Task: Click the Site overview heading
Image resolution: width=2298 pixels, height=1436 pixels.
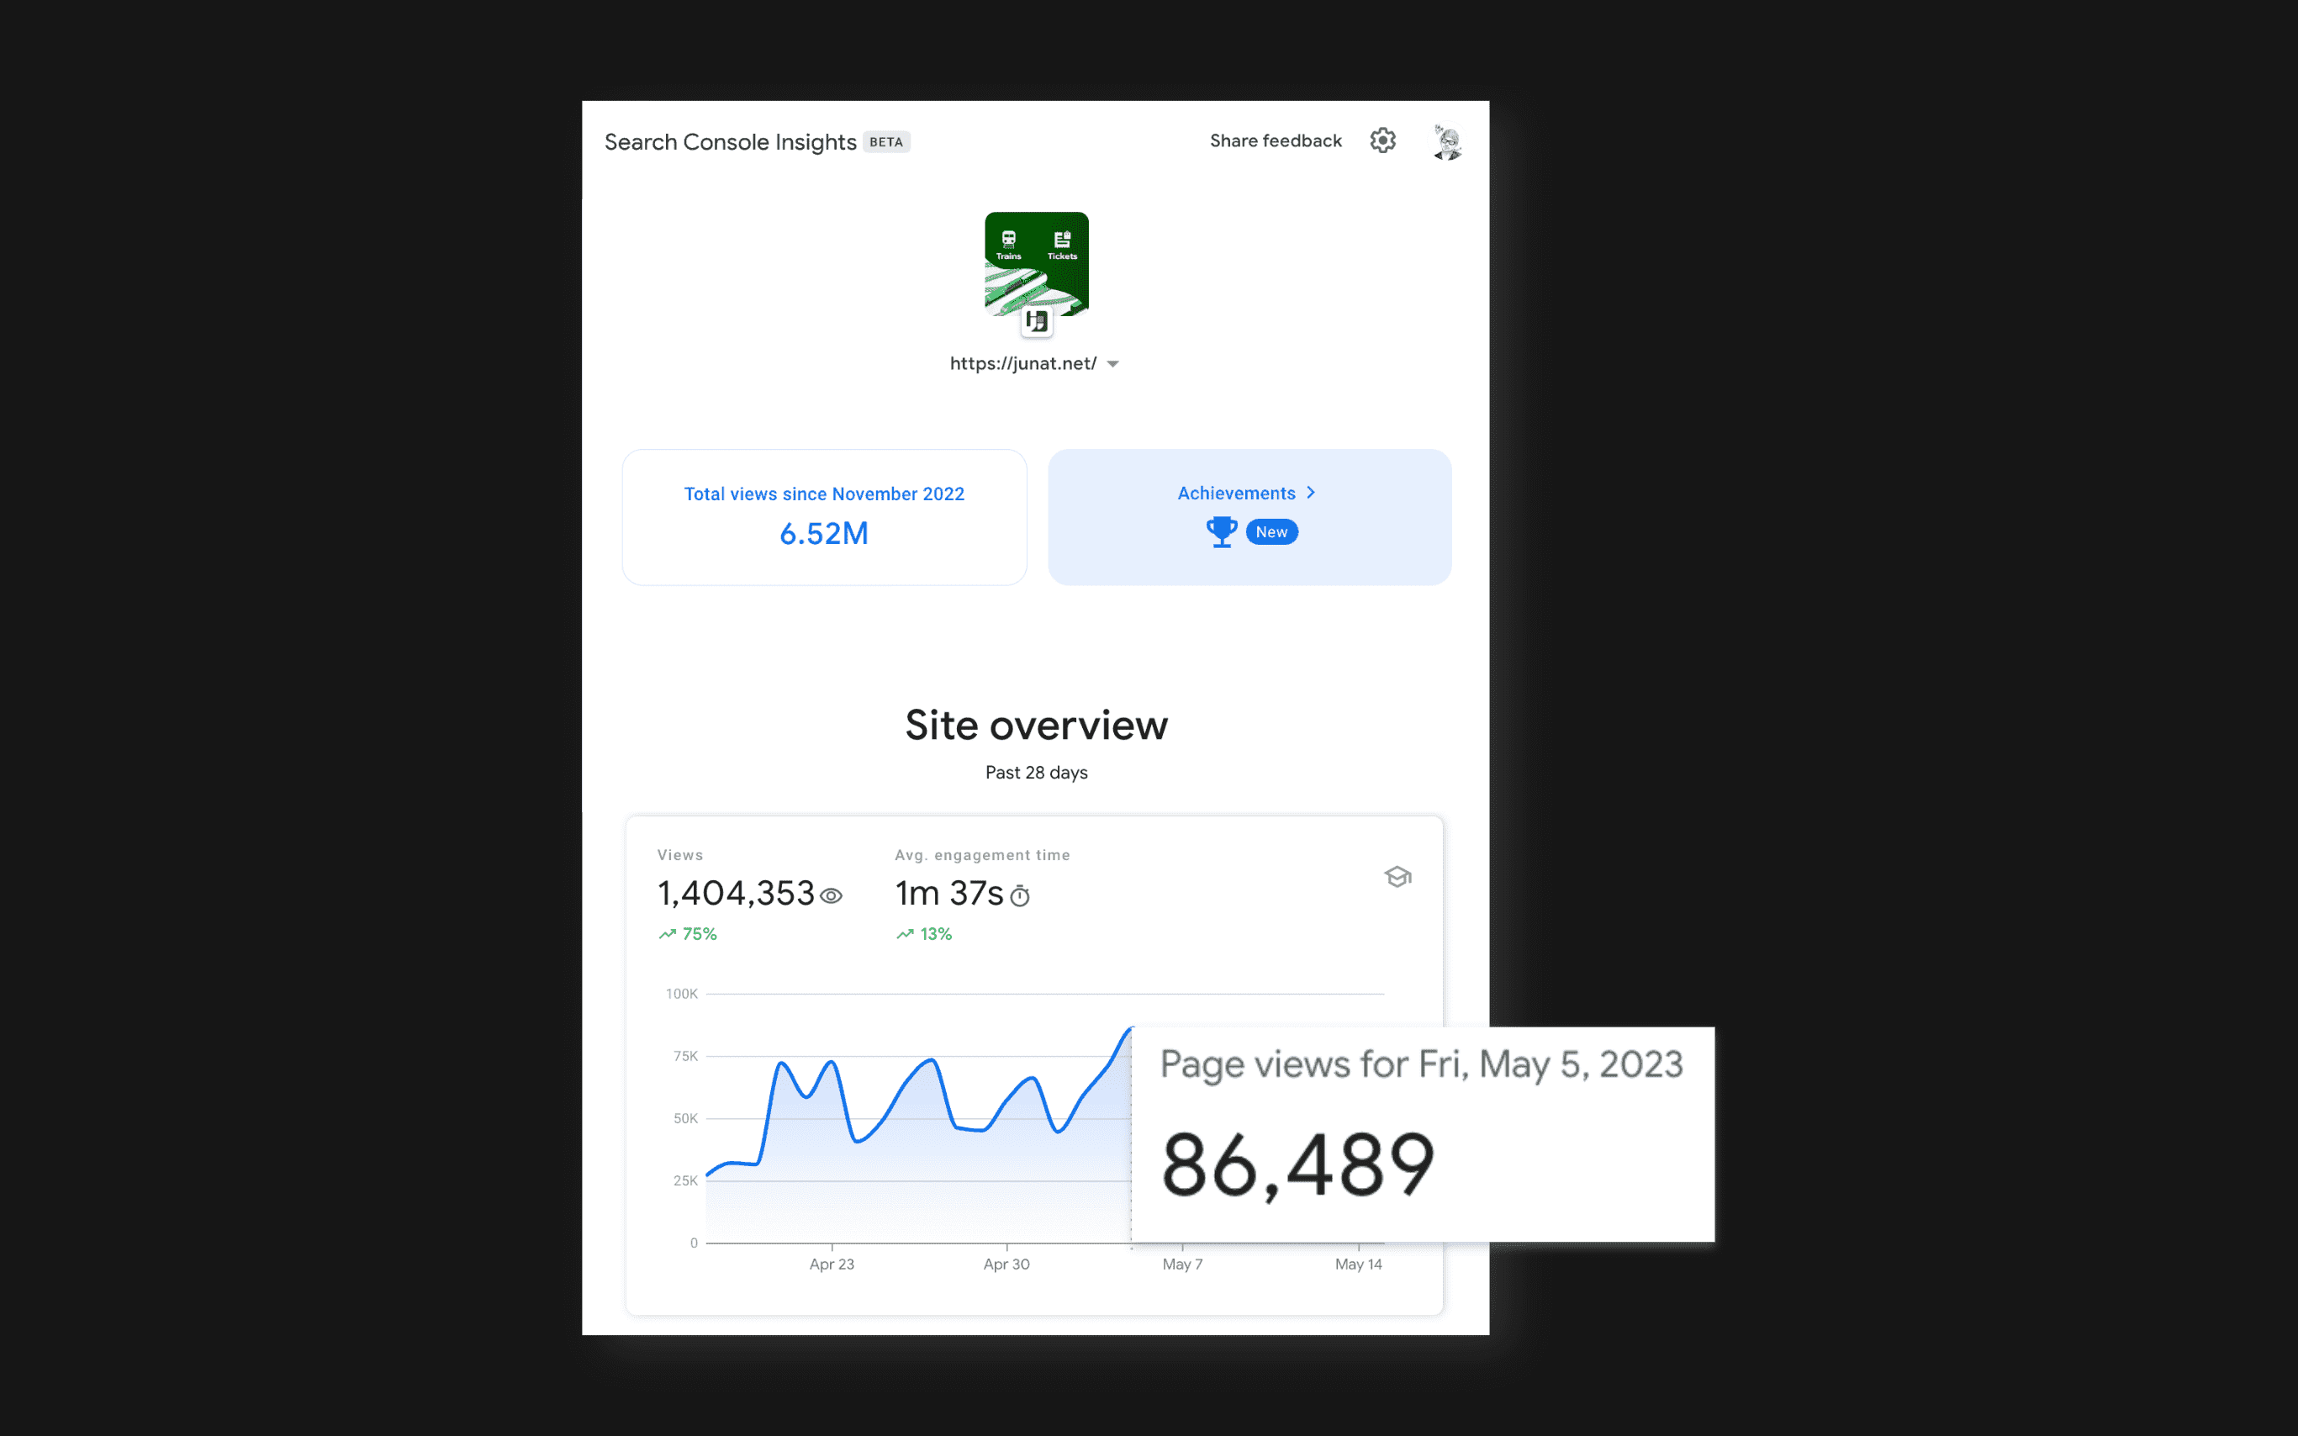Action: 1036,726
